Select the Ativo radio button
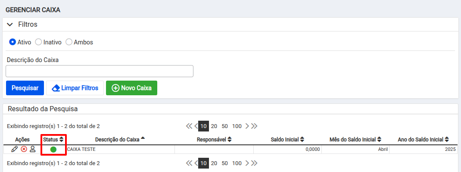Viewport: 461px width, 172px height. point(12,42)
